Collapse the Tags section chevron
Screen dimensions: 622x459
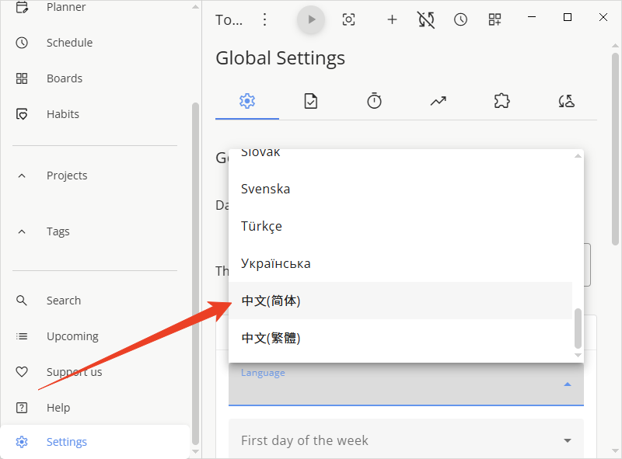(22, 231)
